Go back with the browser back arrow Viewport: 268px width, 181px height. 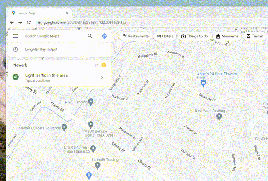click(12, 22)
